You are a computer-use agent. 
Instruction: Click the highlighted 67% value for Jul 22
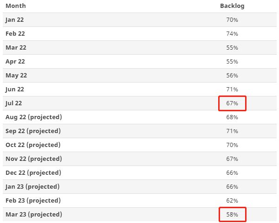tap(232, 103)
